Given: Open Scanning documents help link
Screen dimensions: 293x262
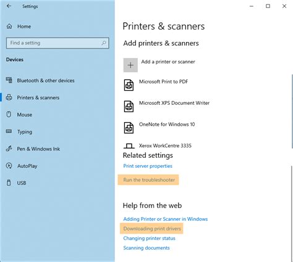Looking at the screenshot, I should (x=146, y=248).
